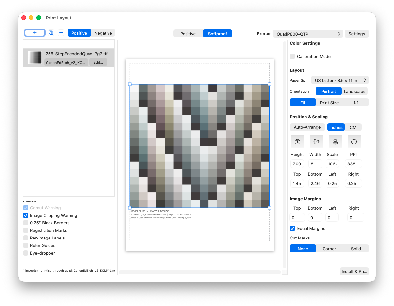Switch units to CM
Viewport: 394px width, 306px height.
point(353,127)
